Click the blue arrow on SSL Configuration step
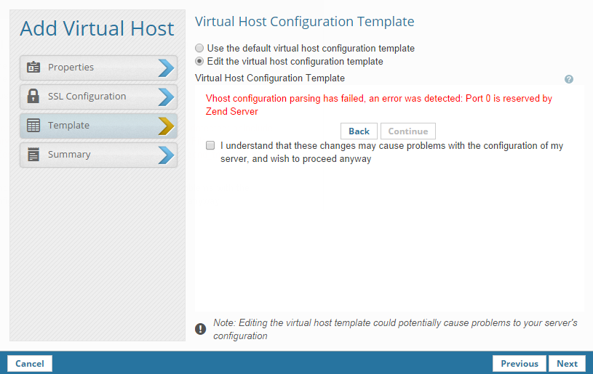Viewport: 593px width, 374px height. pyautogui.click(x=166, y=97)
